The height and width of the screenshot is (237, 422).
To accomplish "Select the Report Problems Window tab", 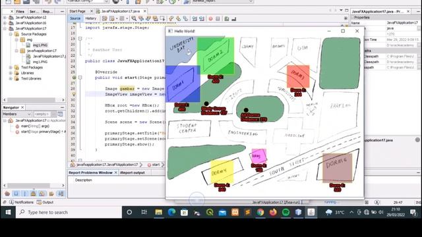I will [x=90, y=172].
